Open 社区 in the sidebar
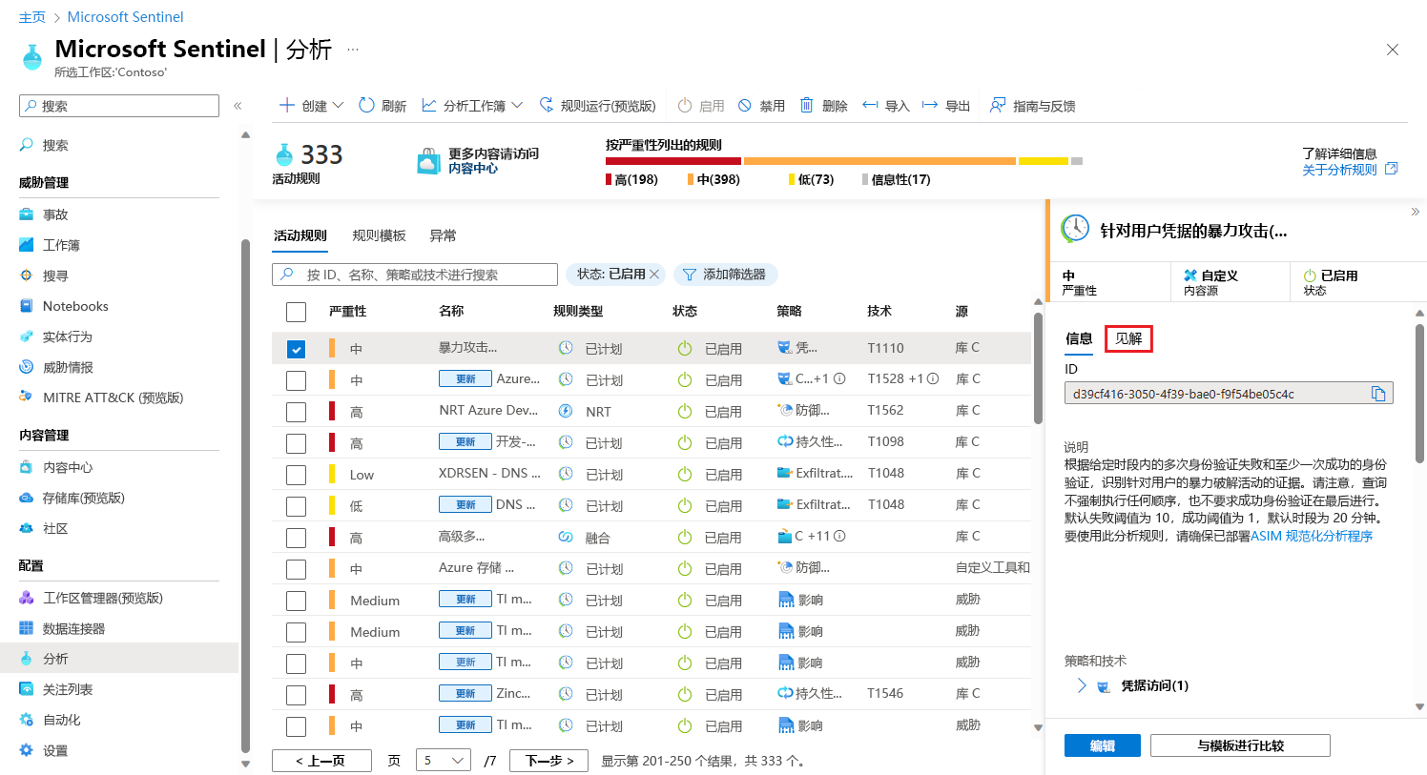1427x775 pixels. coord(55,528)
